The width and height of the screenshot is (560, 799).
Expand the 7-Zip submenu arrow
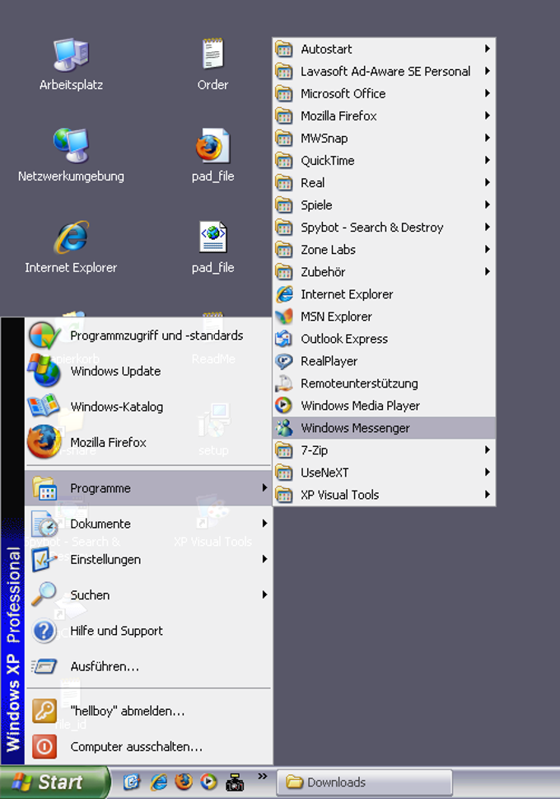[488, 450]
